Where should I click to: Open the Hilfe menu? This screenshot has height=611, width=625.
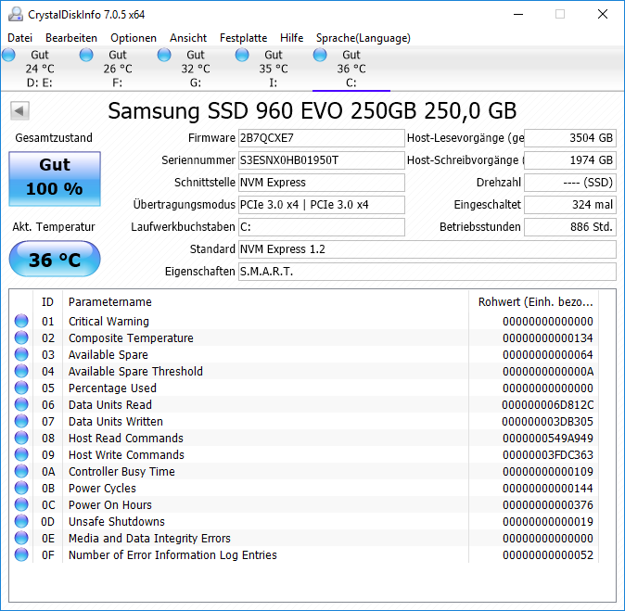tap(292, 38)
